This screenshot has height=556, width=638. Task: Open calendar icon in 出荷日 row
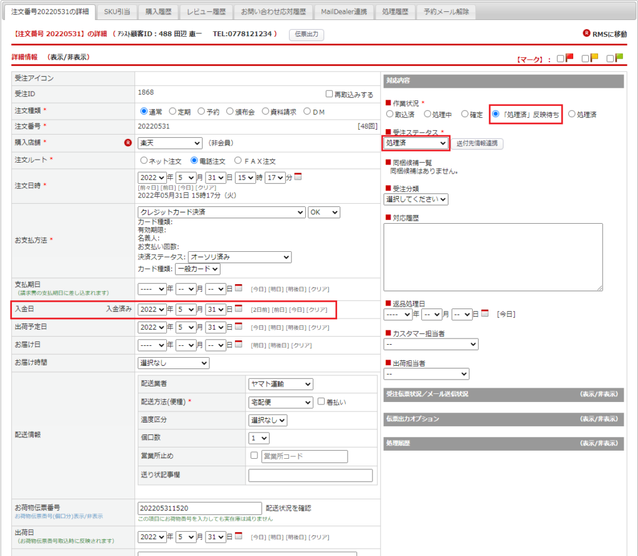(239, 537)
